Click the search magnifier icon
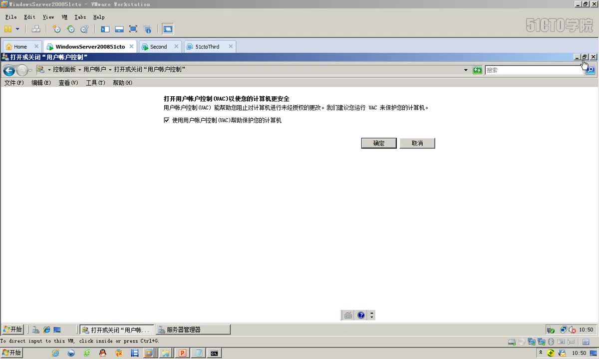The width and height of the screenshot is (599, 359). 590,70
